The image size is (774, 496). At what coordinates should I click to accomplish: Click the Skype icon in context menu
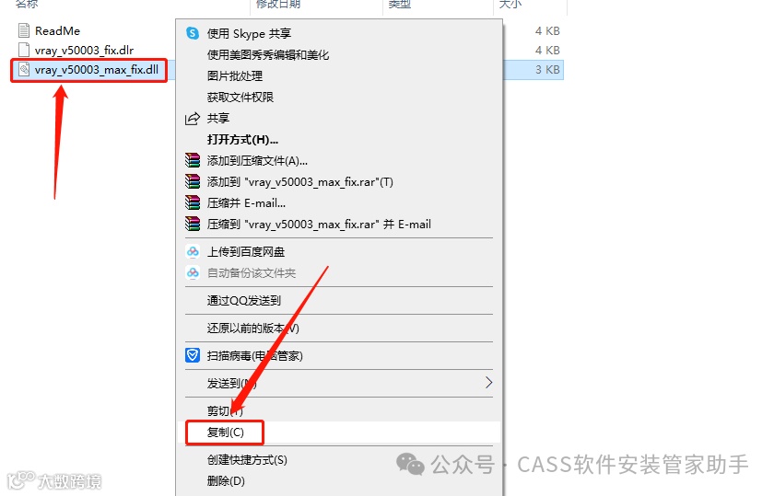193,33
